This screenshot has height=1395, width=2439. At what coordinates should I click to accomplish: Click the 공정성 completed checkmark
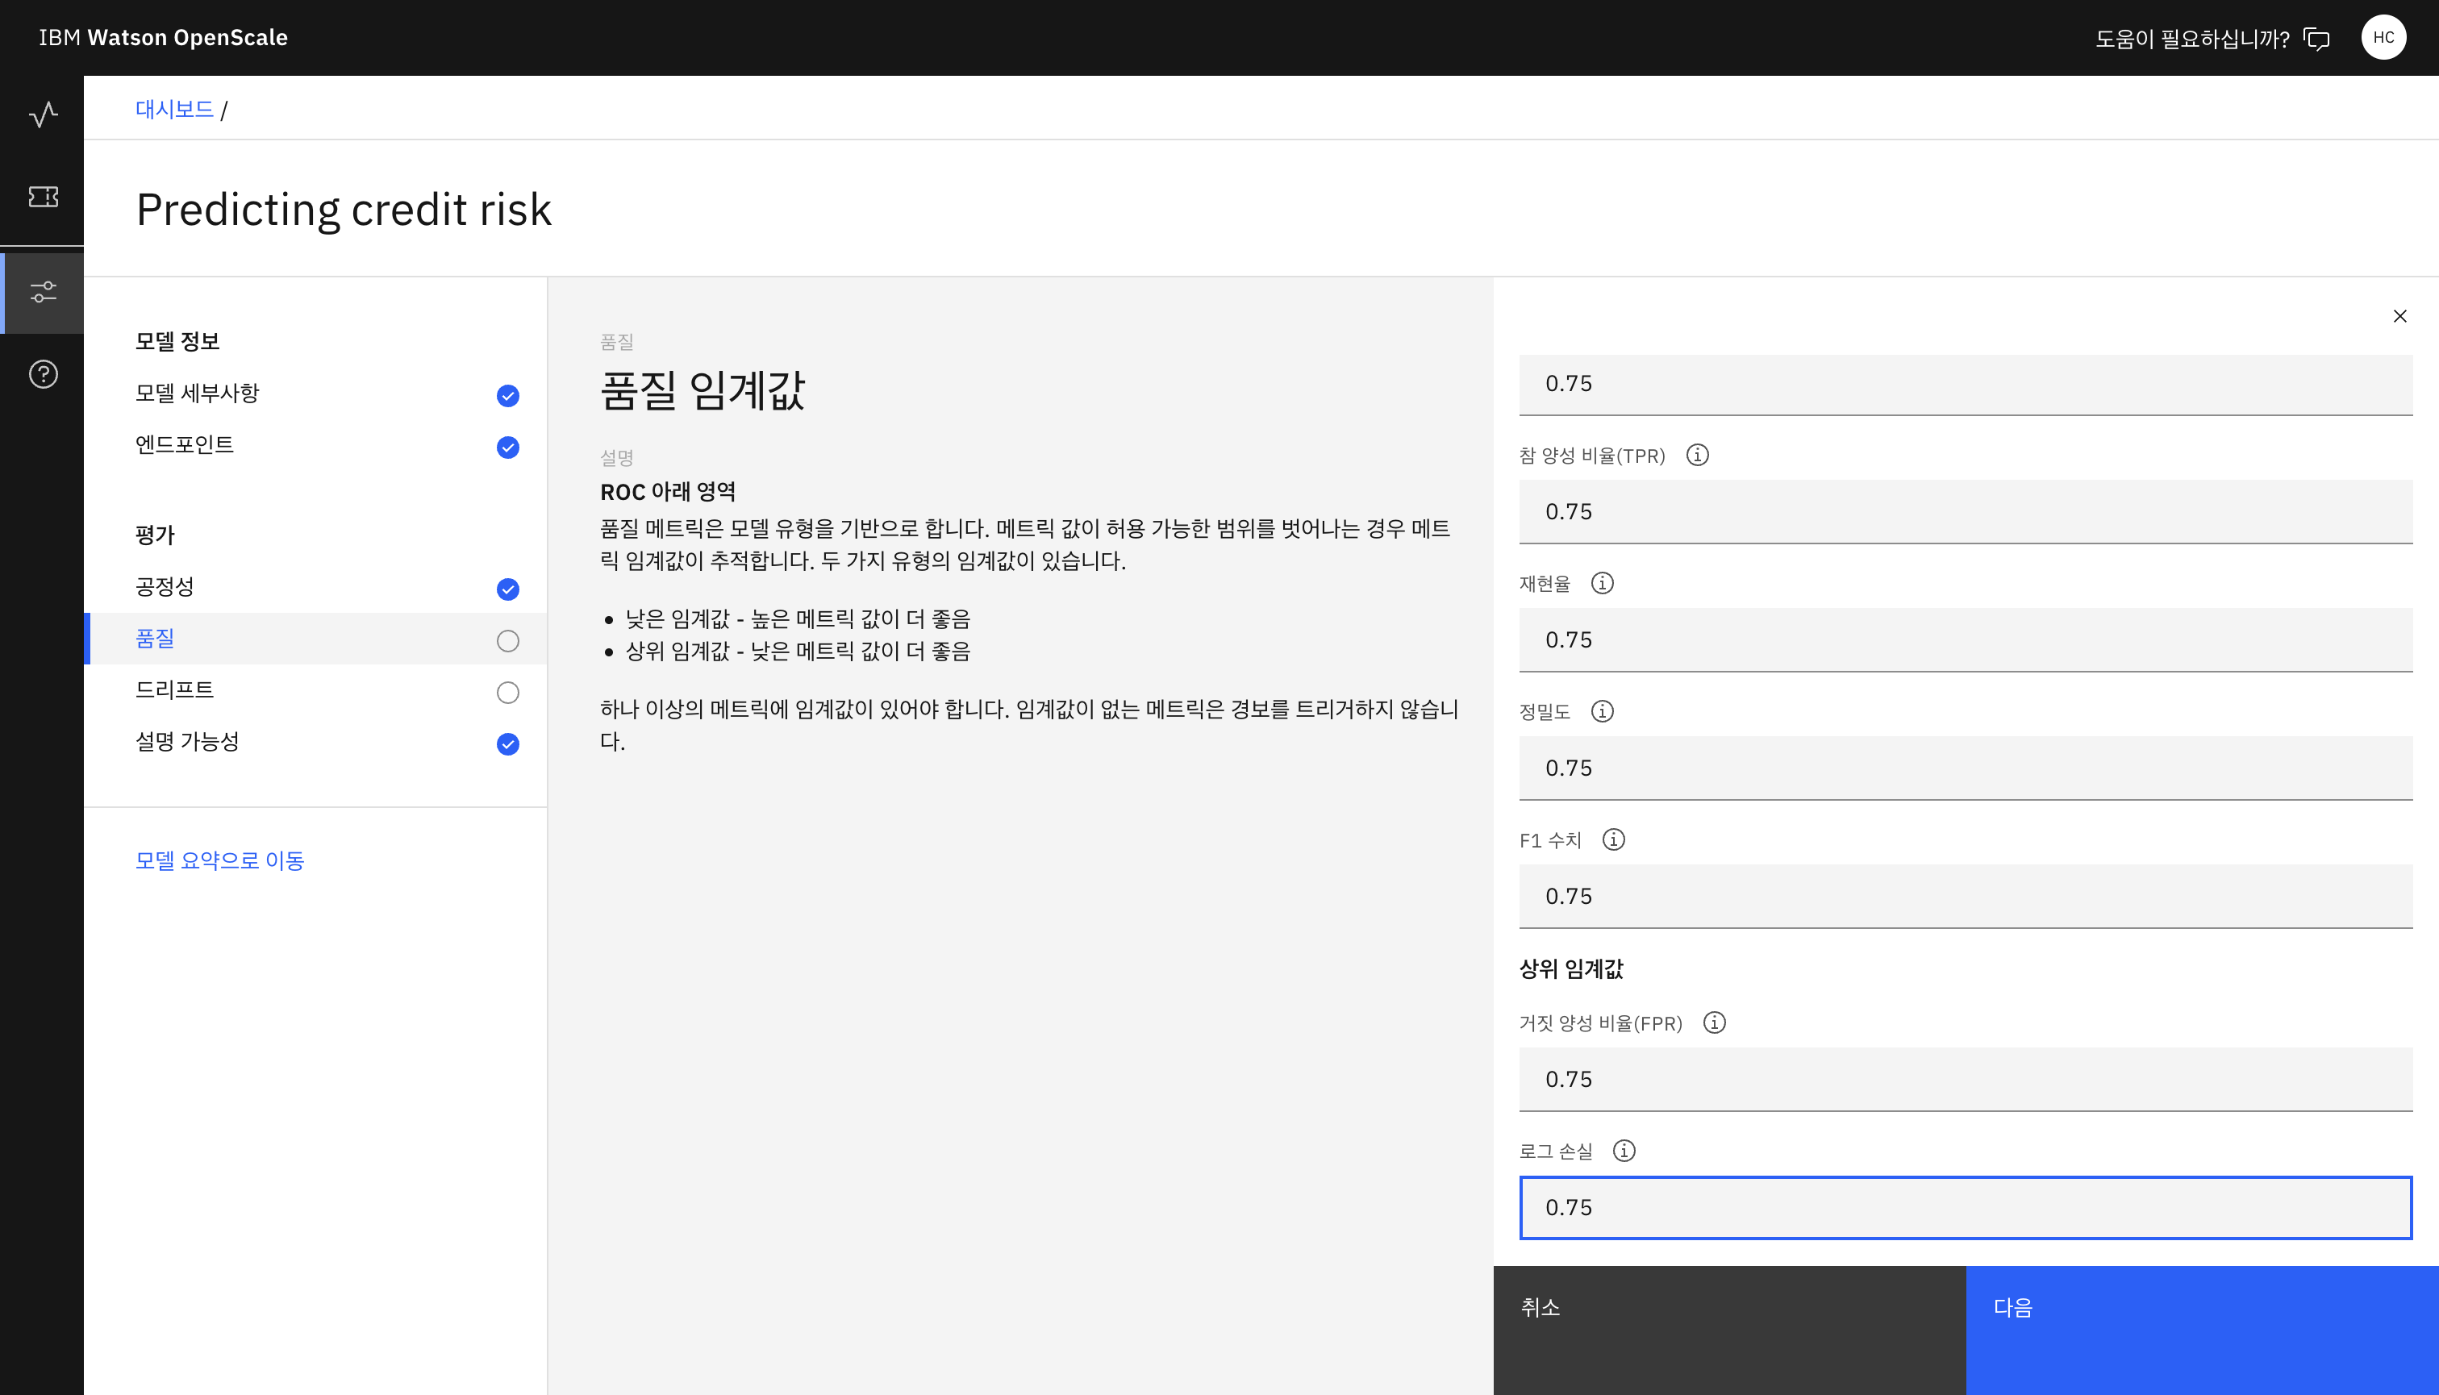[508, 589]
